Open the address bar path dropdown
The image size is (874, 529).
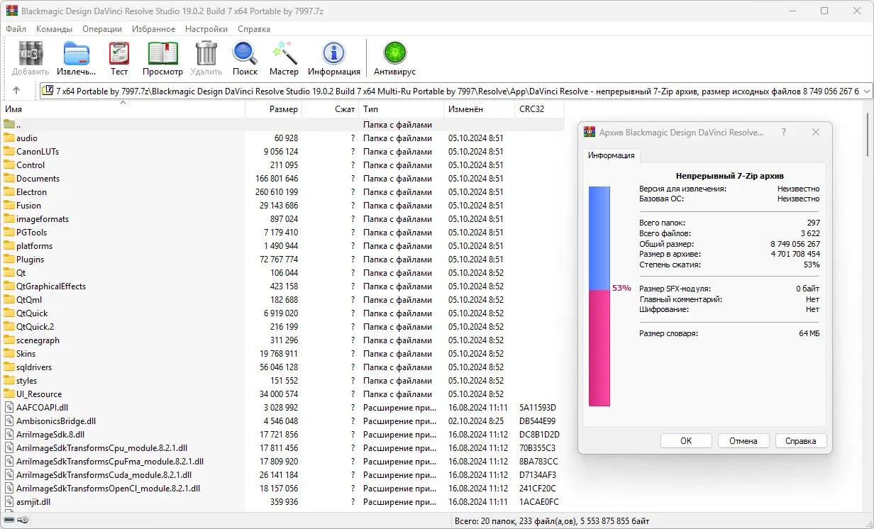click(x=866, y=91)
